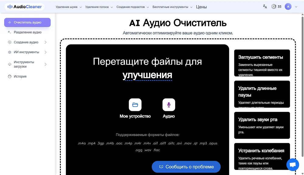Toggle "Удалить звуки рта" option

(262, 125)
